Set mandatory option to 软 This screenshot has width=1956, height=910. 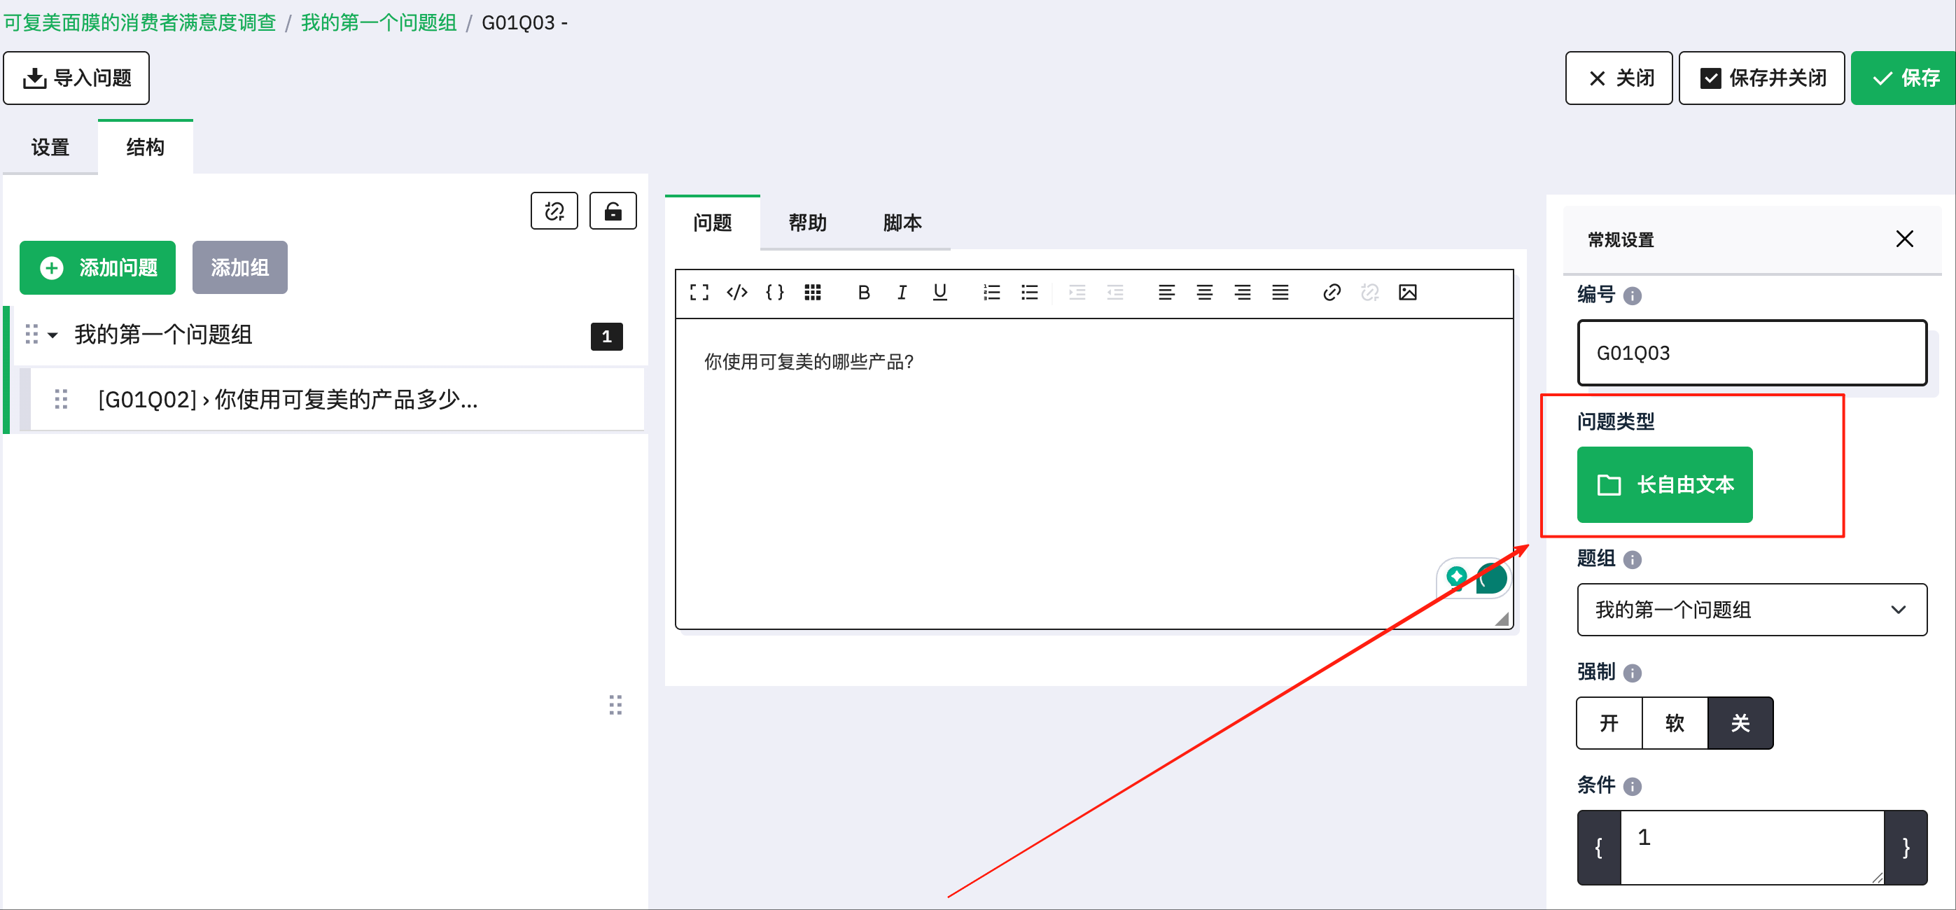[x=1675, y=722]
